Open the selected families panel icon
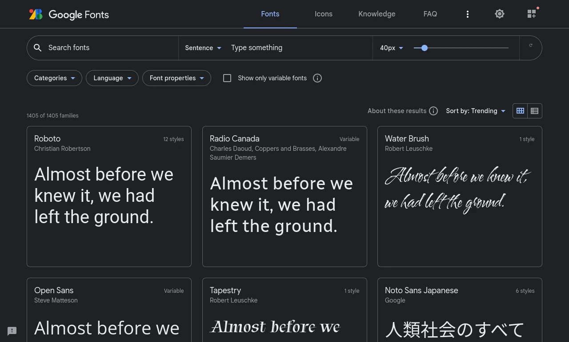Viewport: 569px width, 342px height. [532, 14]
